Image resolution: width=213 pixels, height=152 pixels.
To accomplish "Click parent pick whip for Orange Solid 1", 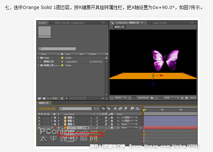I will [x=118, y=128].
